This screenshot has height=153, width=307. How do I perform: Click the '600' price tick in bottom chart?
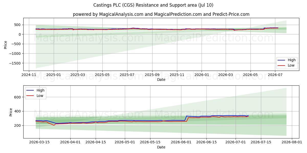coord(18,97)
